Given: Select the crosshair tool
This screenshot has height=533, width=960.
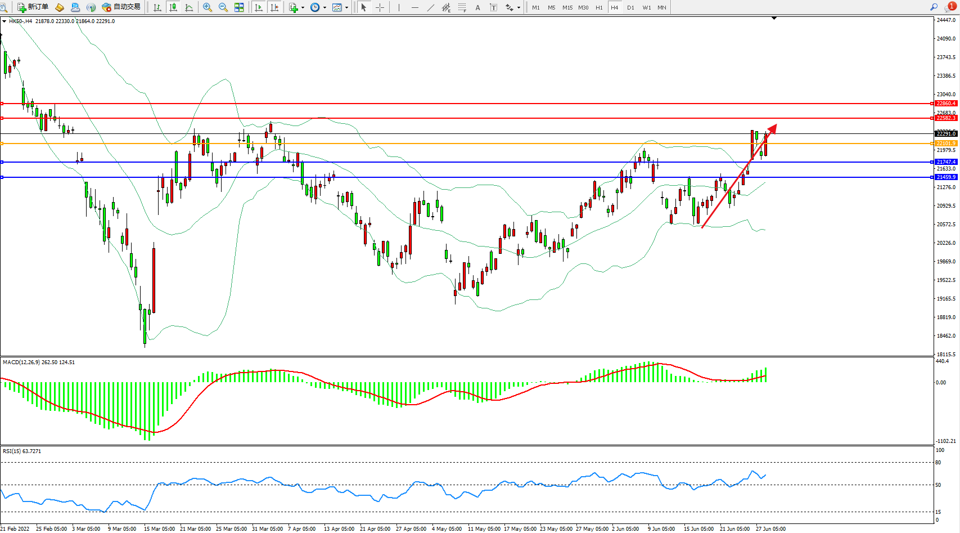Looking at the screenshot, I should 380,7.
